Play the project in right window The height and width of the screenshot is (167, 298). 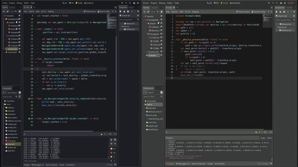tap(269, 3)
